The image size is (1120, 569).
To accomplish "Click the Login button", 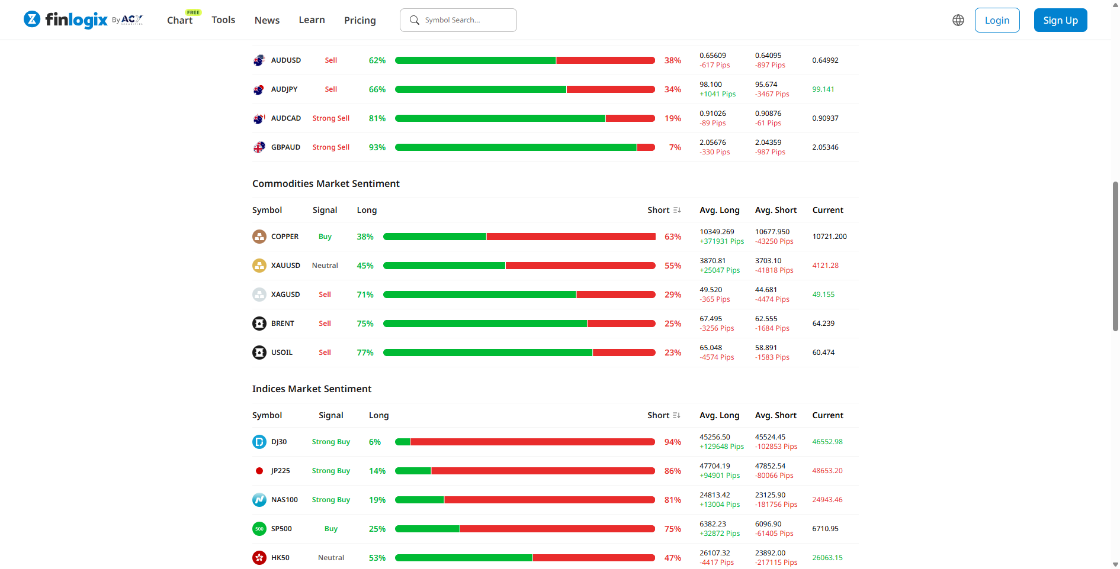I will coord(997,20).
